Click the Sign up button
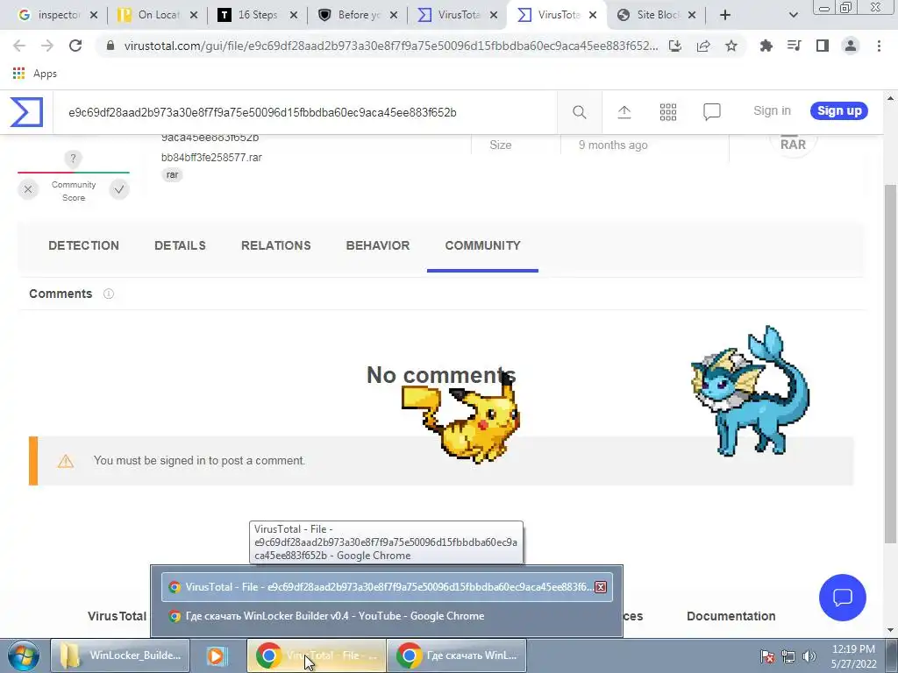This screenshot has height=673, width=898. (x=839, y=111)
